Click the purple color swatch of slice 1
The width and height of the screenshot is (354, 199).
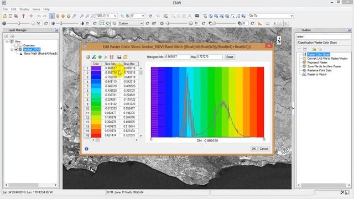(96, 68)
